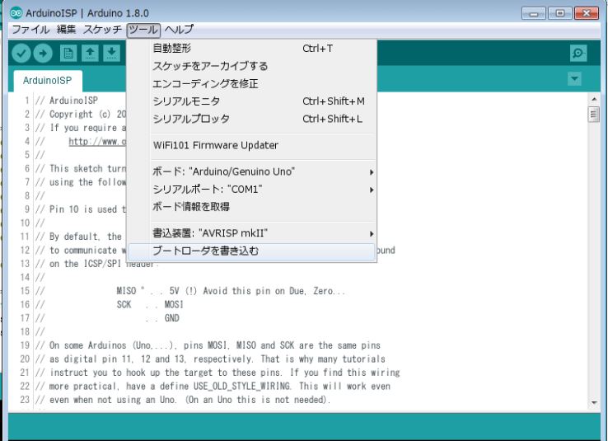Image resolution: width=608 pixels, height=441 pixels.
Task: Click the Verify checkmark toolbar icon
Action: tap(21, 53)
